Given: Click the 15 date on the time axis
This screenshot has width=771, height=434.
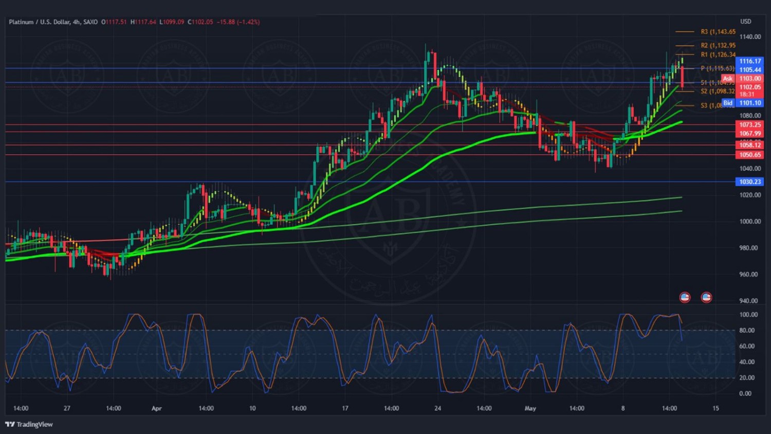Looking at the screenshot, I should click(x=716, y=408).
